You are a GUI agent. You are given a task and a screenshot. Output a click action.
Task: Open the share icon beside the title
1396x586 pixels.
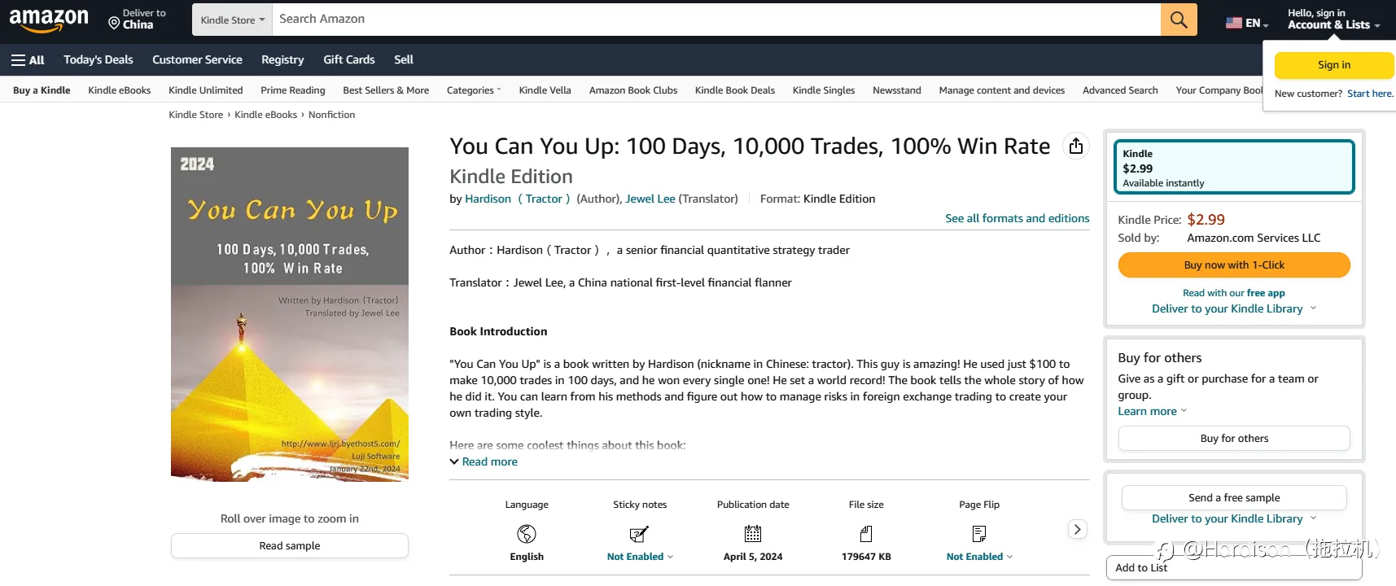tap(1076, 146)
